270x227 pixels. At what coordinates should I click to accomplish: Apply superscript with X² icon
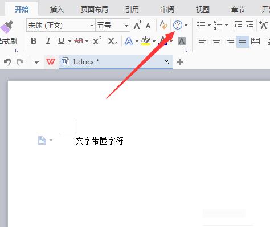coord(97,41)
